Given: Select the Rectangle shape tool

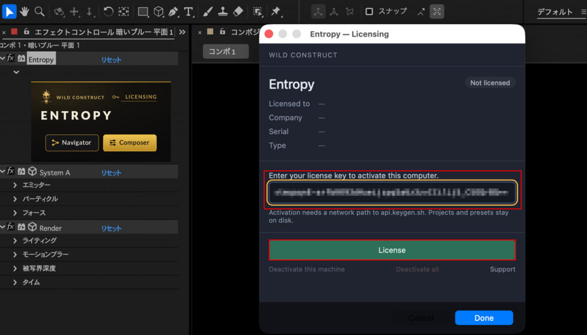Looking at the screenshot, I should 143,11.
